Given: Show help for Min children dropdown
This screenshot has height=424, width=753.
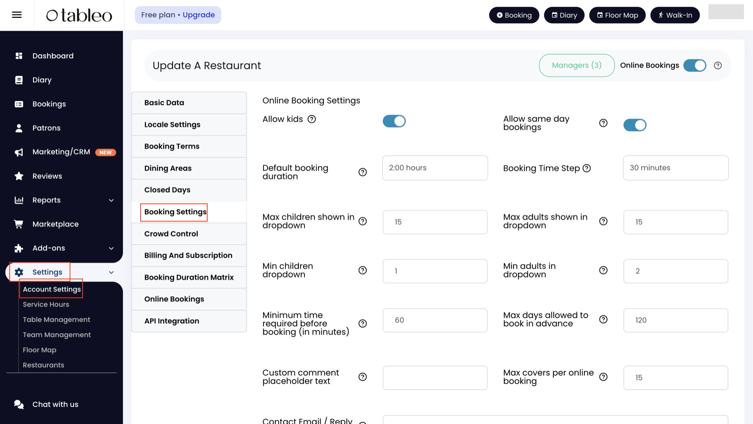Looking at the screenshot, I should tap(362, 270).
